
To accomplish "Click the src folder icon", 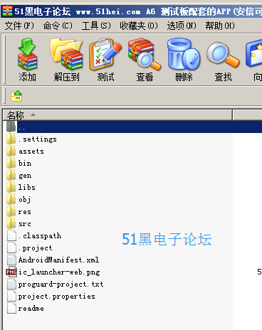I will pos(11,223).
